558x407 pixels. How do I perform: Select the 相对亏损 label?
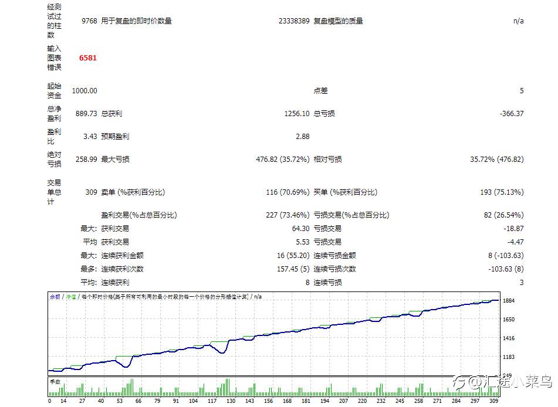click(328, 159)
